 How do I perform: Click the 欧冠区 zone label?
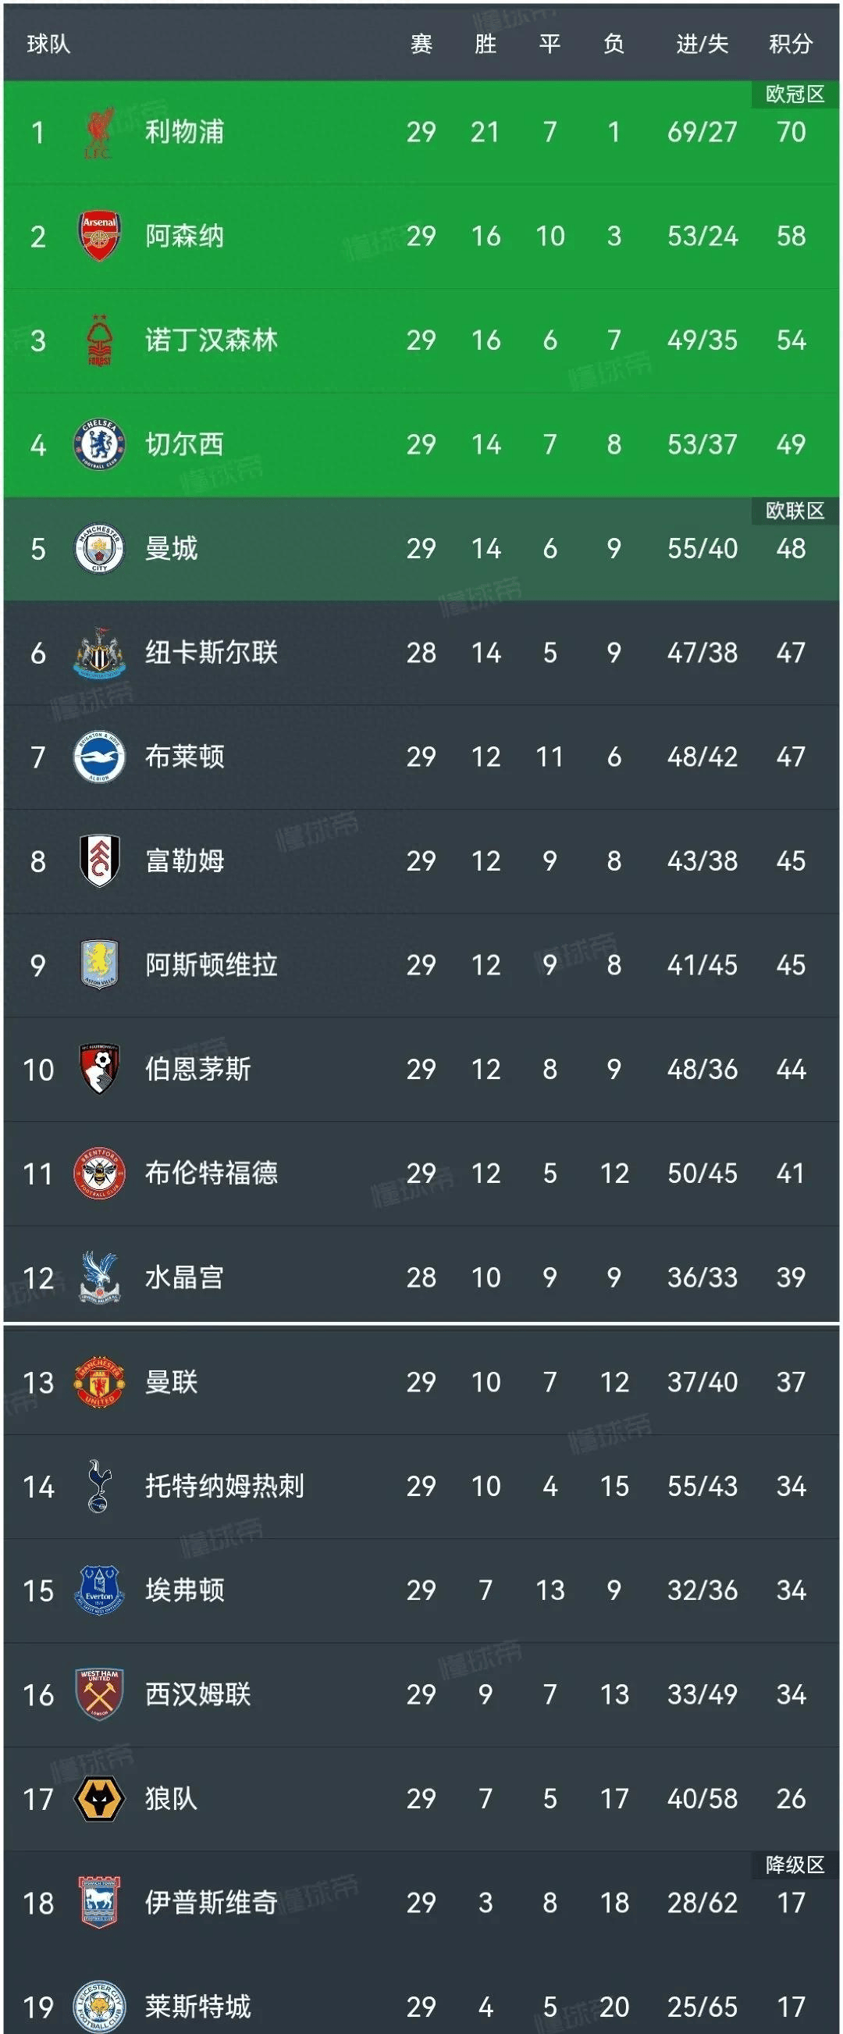point(795,94)
